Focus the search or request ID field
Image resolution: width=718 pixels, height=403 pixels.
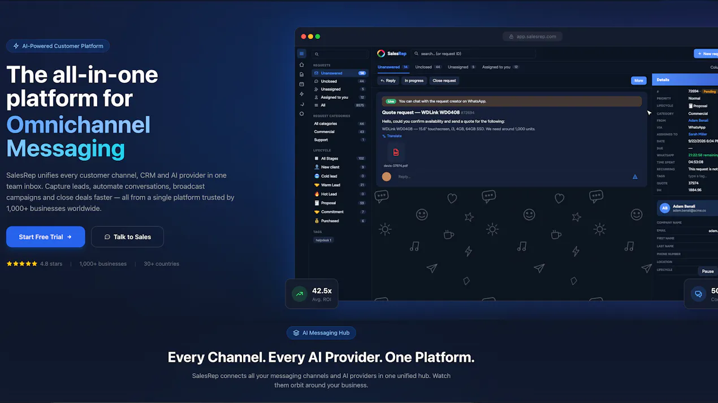pos(473,54)
